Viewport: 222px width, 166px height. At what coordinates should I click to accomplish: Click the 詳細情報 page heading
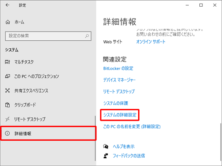[119, 22]
